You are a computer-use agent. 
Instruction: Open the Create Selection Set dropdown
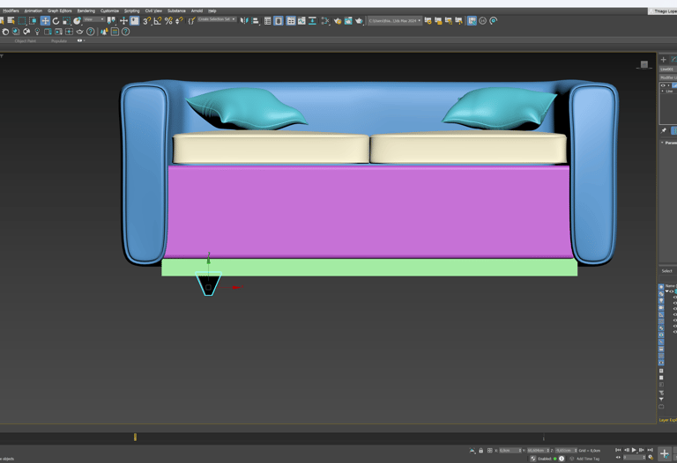coord(217,19)
